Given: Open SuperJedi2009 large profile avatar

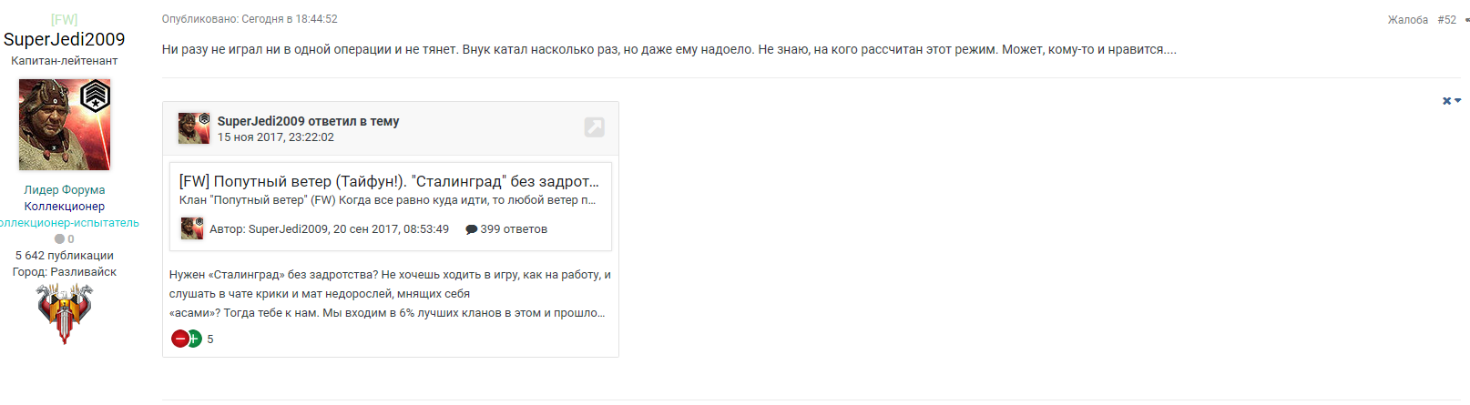Looking at the screenshot, I should (65, 125).
